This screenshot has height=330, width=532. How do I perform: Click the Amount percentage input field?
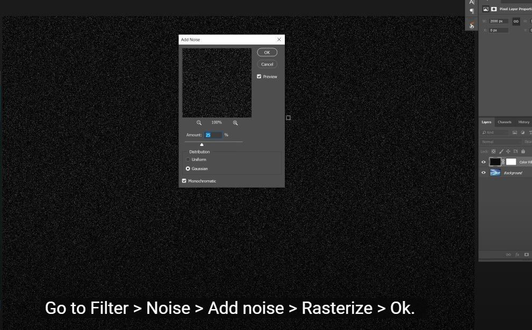(213, 135)
